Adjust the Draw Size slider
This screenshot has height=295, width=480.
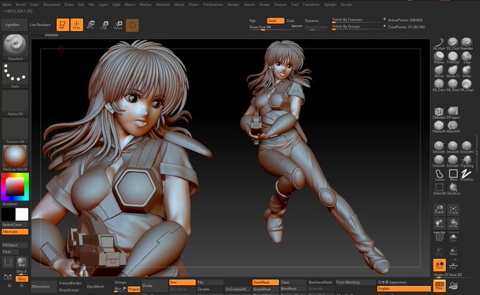(x=276, y=27)
